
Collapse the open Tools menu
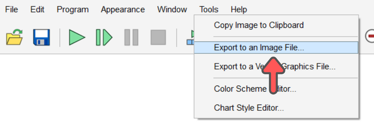209,9
